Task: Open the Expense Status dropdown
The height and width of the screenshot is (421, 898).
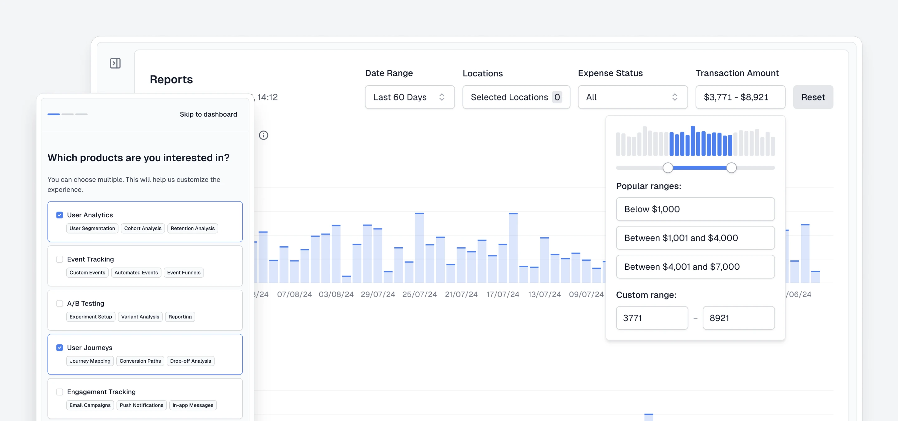Action: (x=632, y=97)
